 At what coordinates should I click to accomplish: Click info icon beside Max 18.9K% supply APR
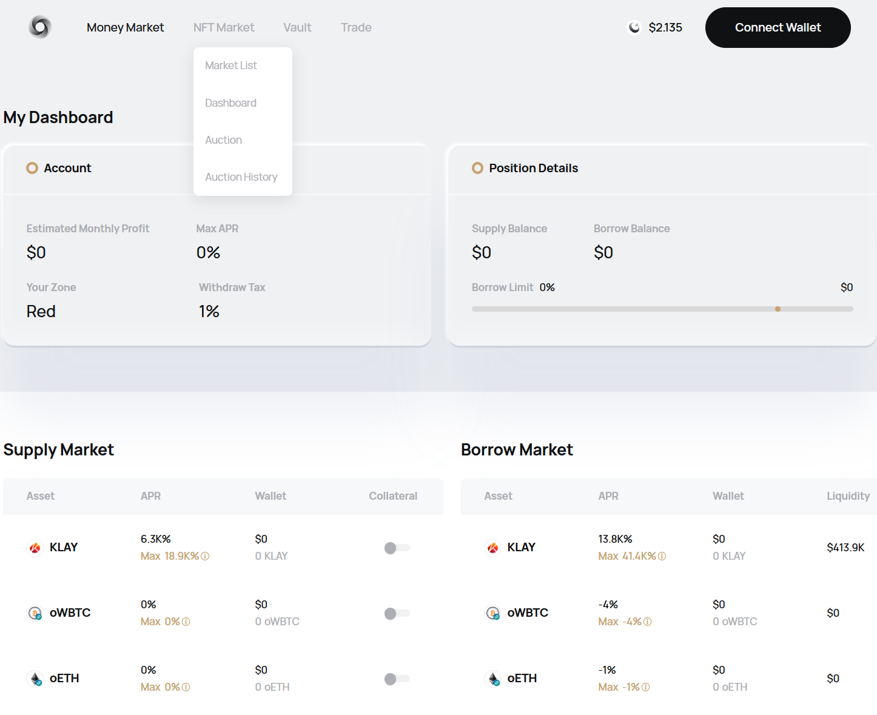(x=205, y=556)
